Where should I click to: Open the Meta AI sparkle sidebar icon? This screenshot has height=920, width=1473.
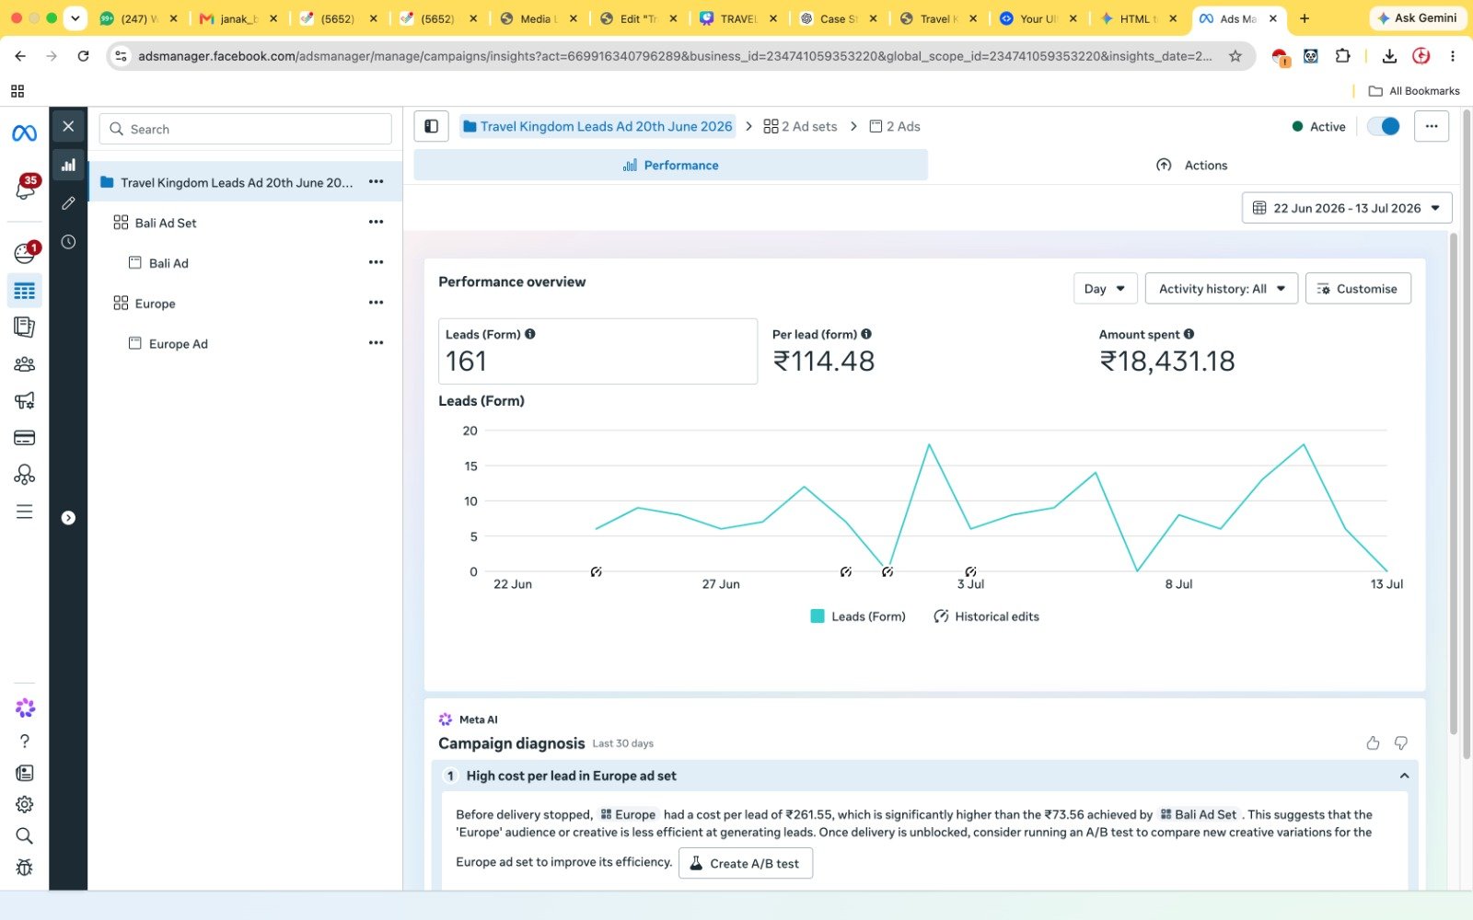[x=25, y=707]
